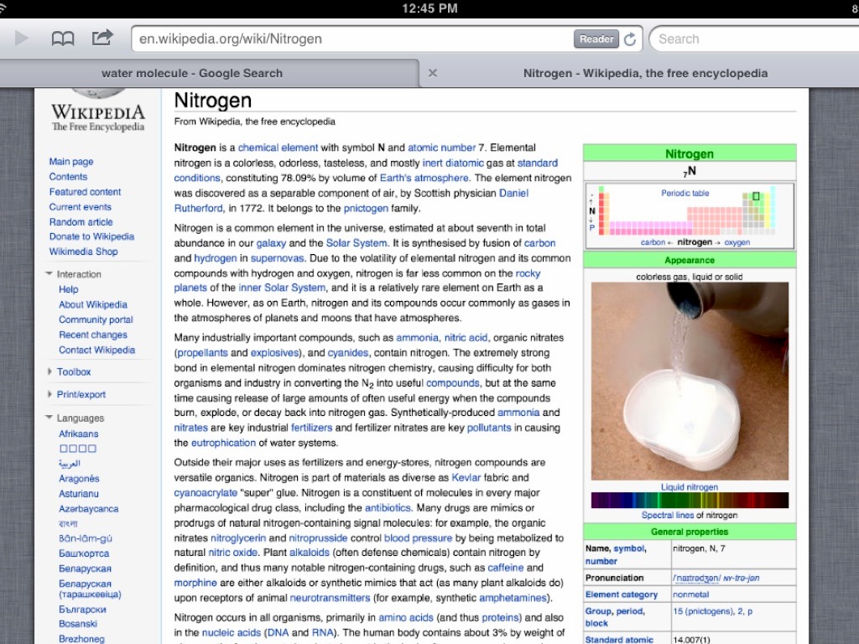Tap the forward navigation arrow
This screenshot has width=859, height=644.
point(21,39)
